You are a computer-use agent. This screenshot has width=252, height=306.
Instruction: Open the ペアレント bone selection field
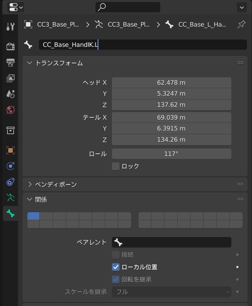click(x=171, y=242)
